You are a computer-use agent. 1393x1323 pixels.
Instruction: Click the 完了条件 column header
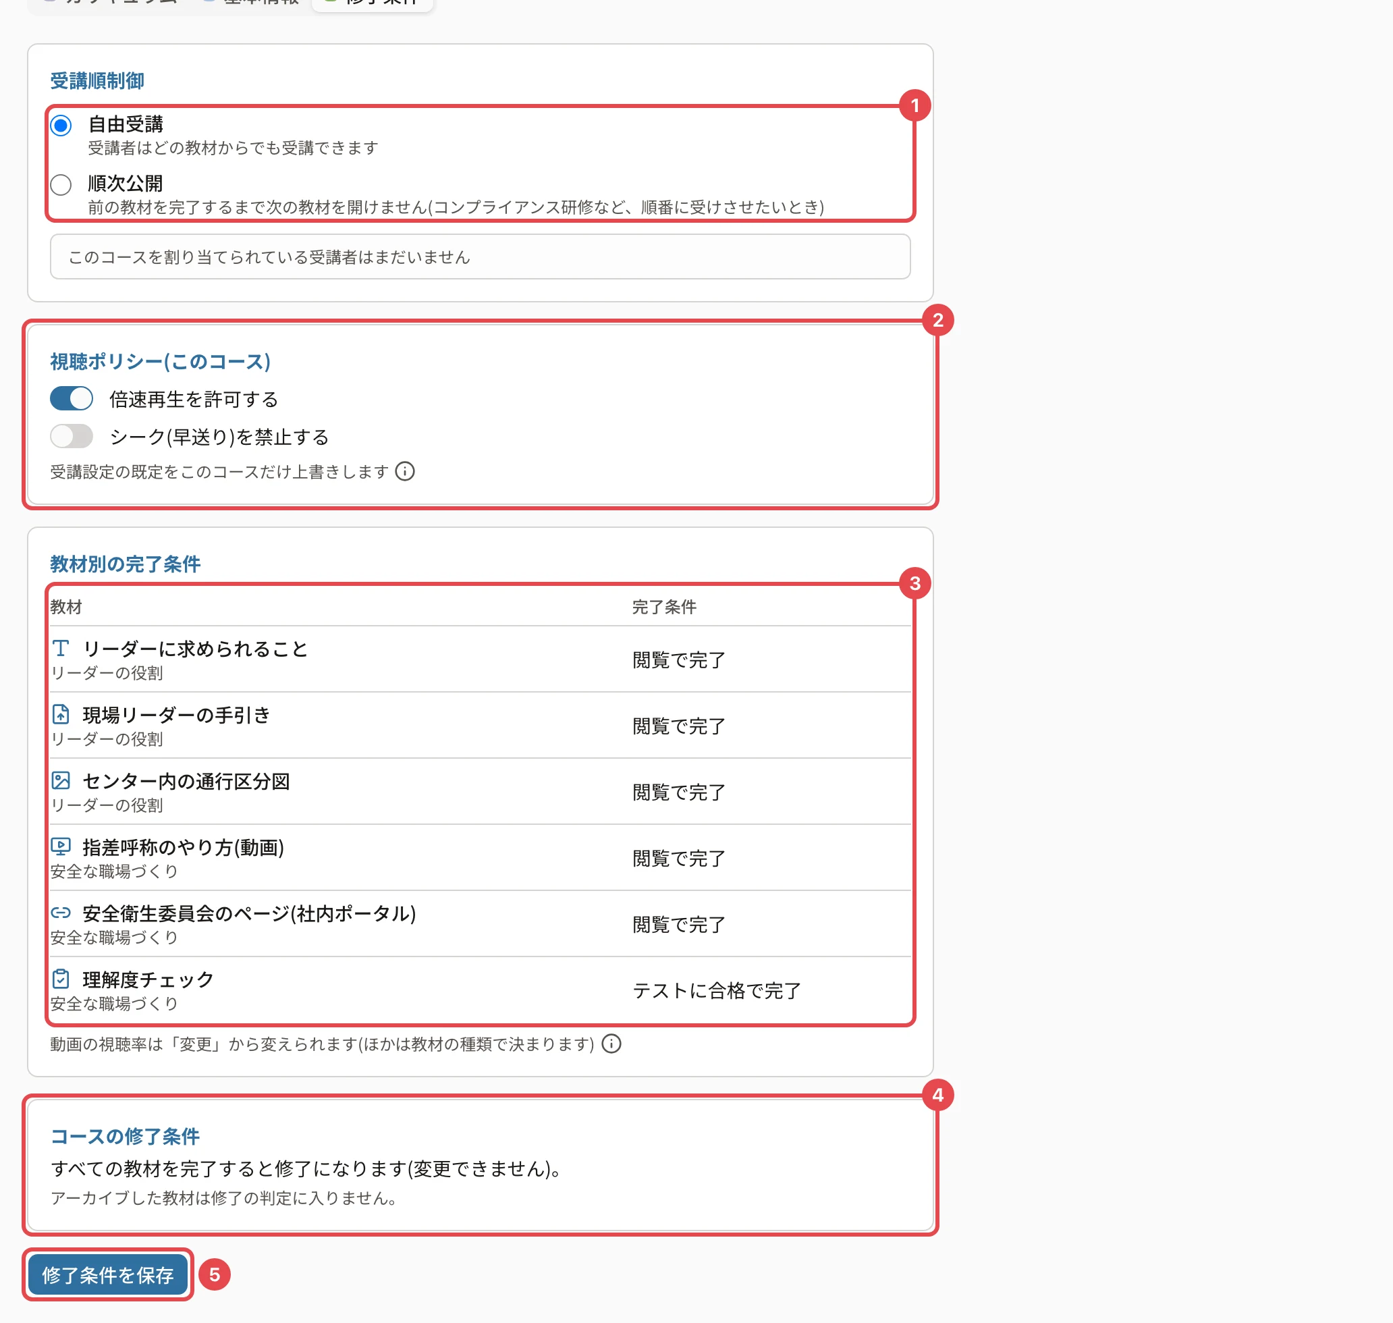pyautogui.click(x=664, y=607)
